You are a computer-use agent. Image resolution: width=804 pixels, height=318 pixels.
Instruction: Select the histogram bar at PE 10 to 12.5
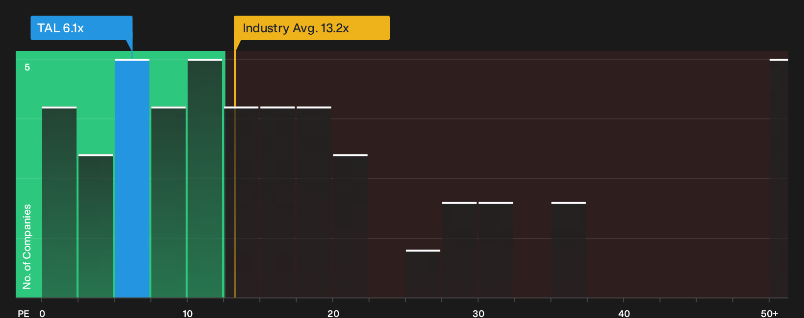tap(205, 178)
